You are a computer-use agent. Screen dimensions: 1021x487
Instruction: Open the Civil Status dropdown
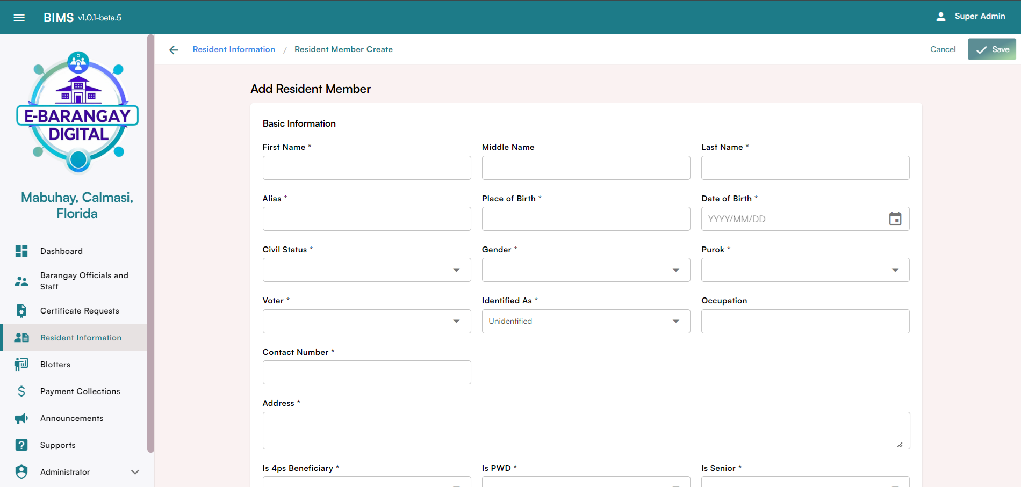tap(366, 270)
